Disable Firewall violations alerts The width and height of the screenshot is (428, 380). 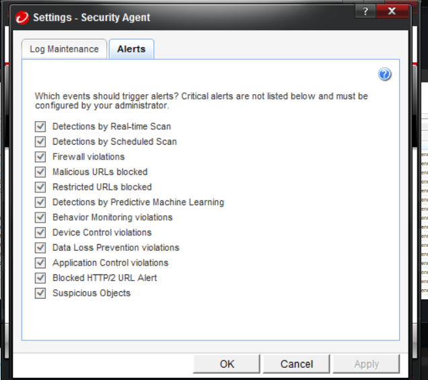pyautogui.click(x=41, y=157)
